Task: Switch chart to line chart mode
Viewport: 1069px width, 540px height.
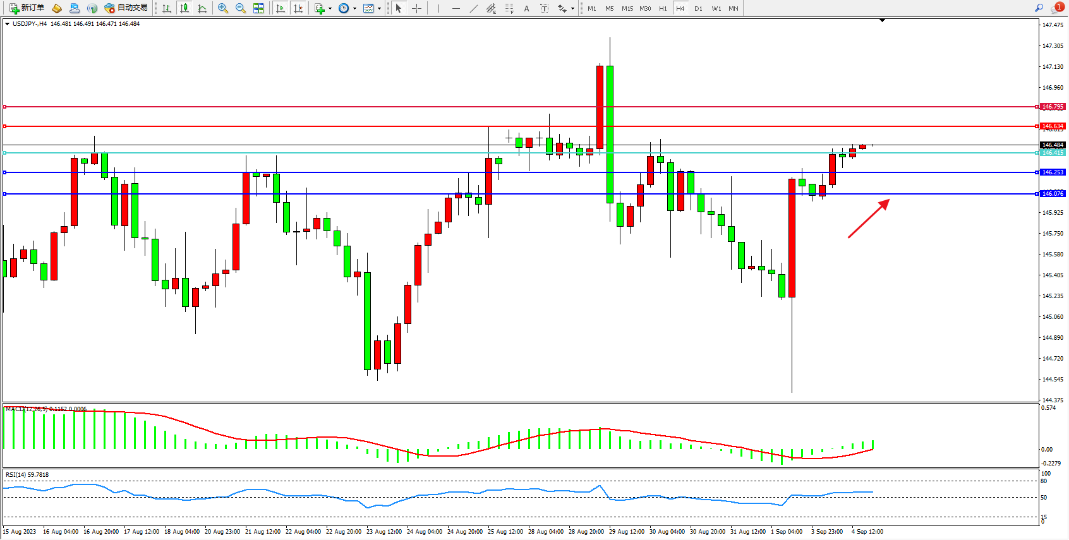Action: pos(202,8)
